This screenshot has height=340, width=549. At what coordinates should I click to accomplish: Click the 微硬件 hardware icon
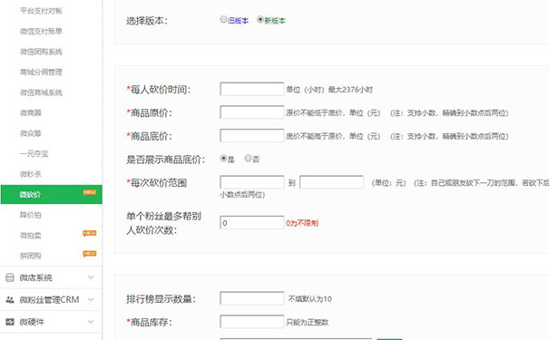pos(10,322)
